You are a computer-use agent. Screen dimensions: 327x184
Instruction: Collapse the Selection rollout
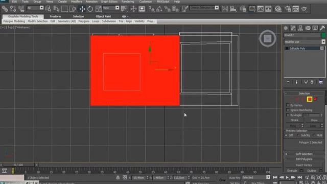click(304, 93)
